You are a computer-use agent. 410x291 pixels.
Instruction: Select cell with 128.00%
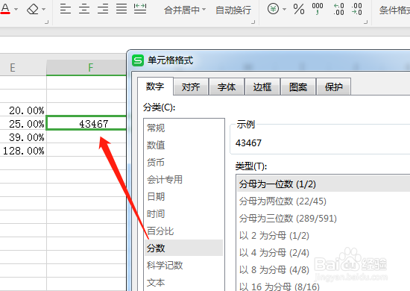tap(23, 150)
